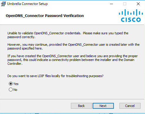Continue the setup with Next
The image size is (145, 114).
click(x=103, y=106)
